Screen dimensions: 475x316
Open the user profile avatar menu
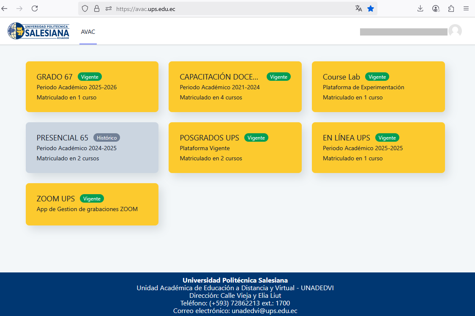click(x=455, y=31)
